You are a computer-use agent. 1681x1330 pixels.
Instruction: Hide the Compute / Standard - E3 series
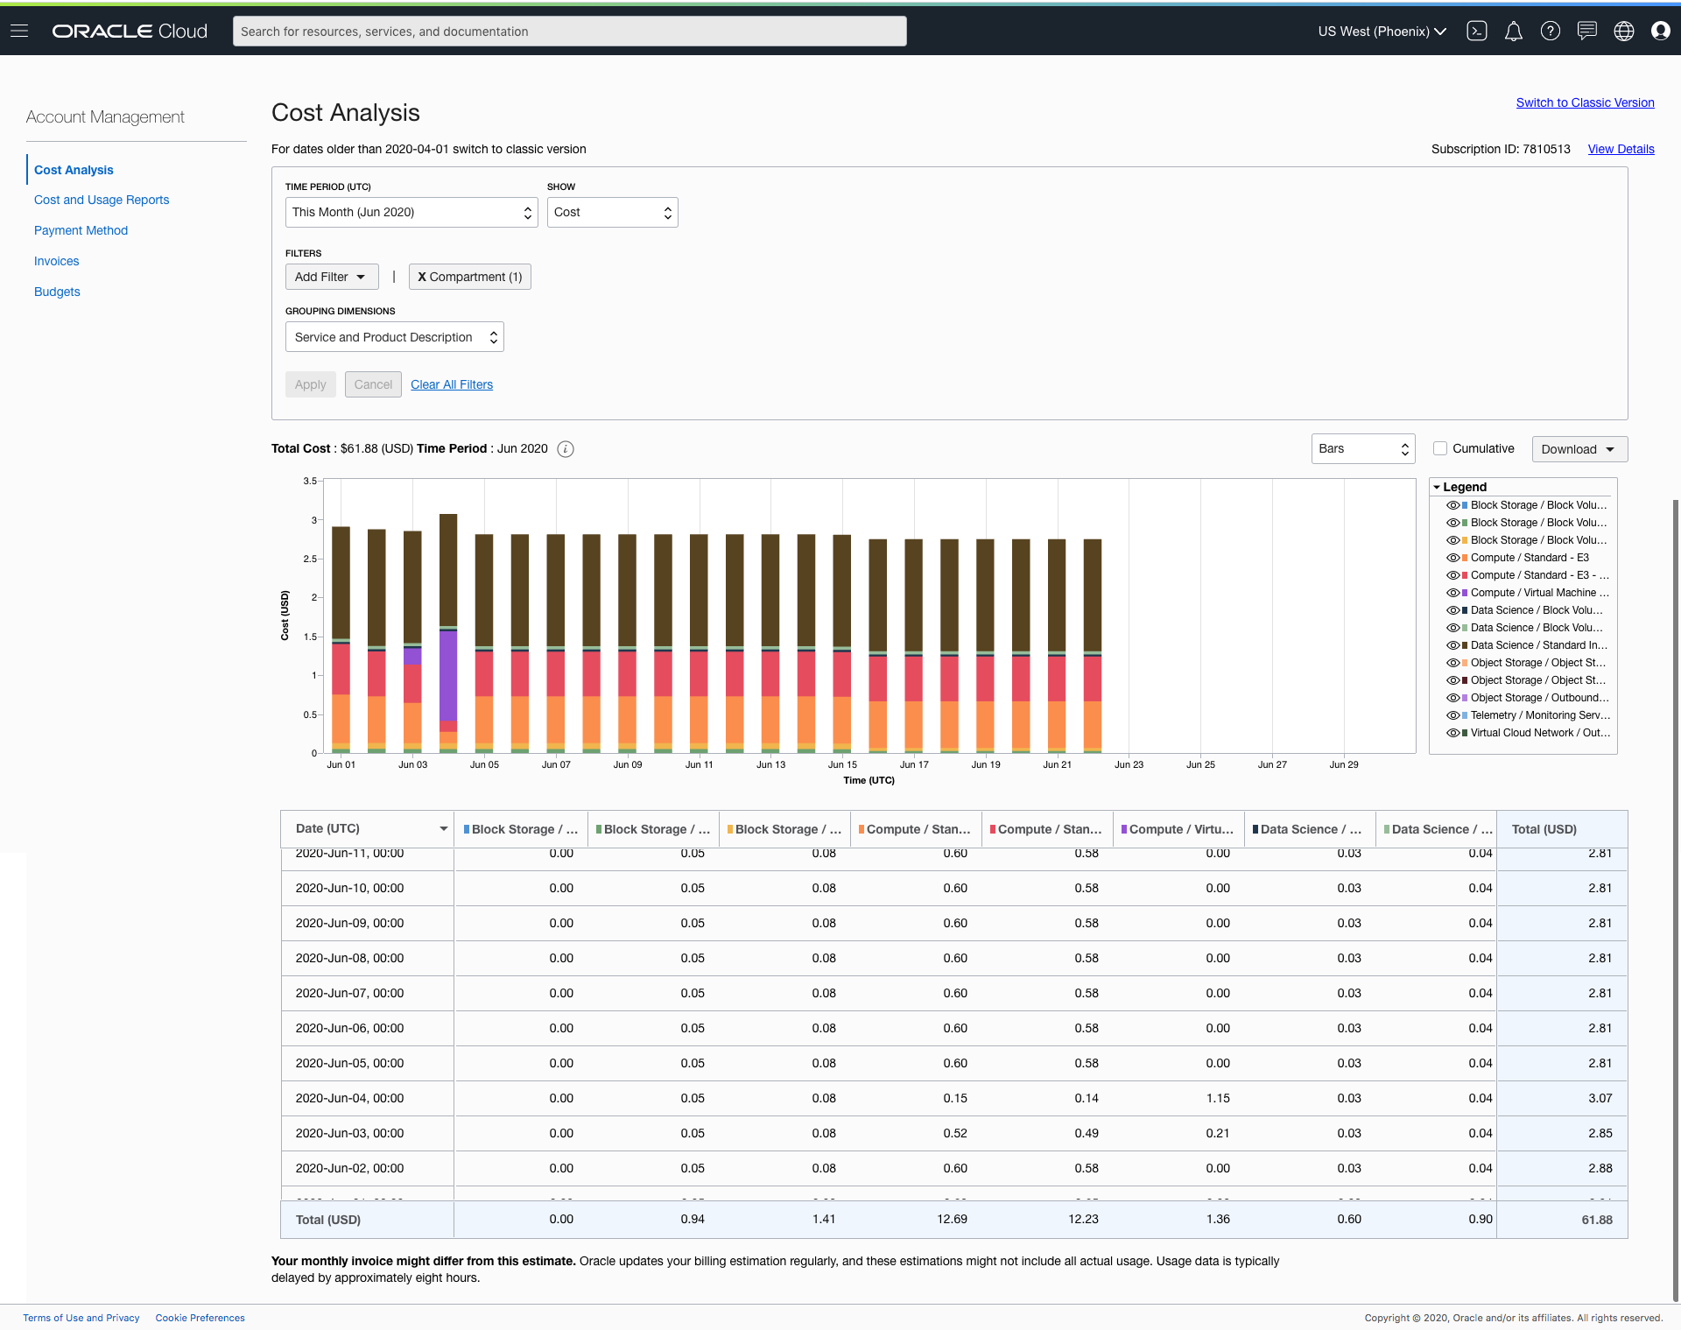1453,558
